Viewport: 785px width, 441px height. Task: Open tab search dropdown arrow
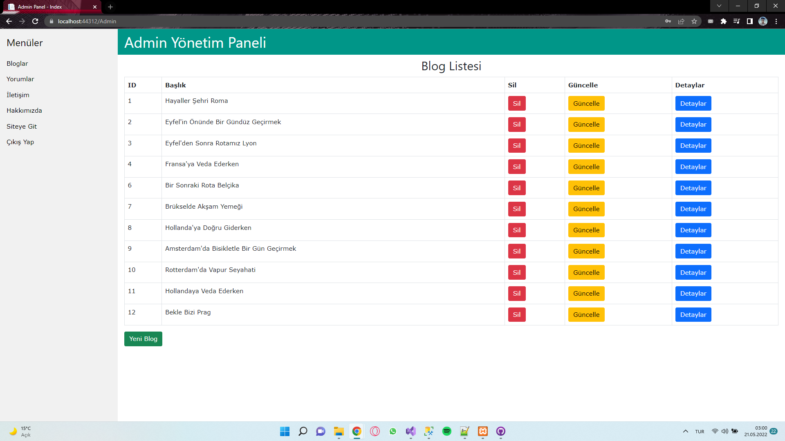coord(719,6)
